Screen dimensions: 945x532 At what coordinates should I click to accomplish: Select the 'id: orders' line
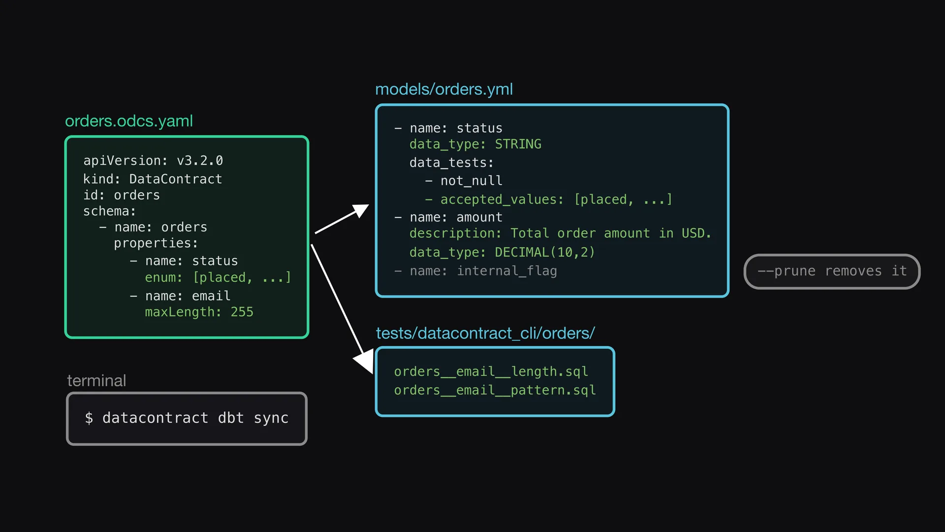122,195
